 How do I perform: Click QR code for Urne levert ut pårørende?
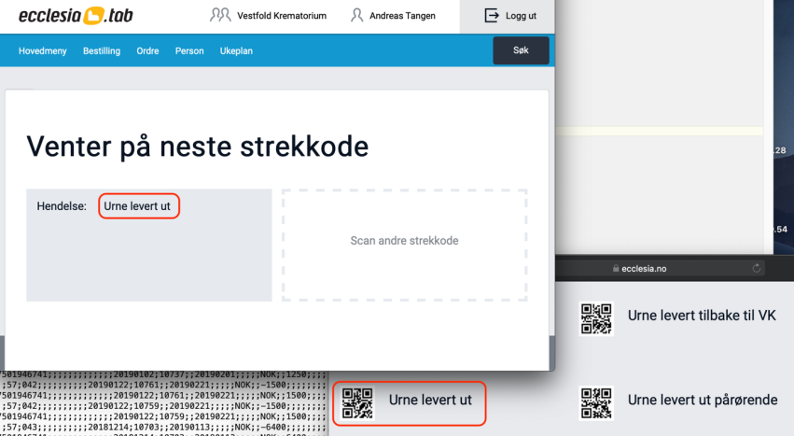pos(596,403)
